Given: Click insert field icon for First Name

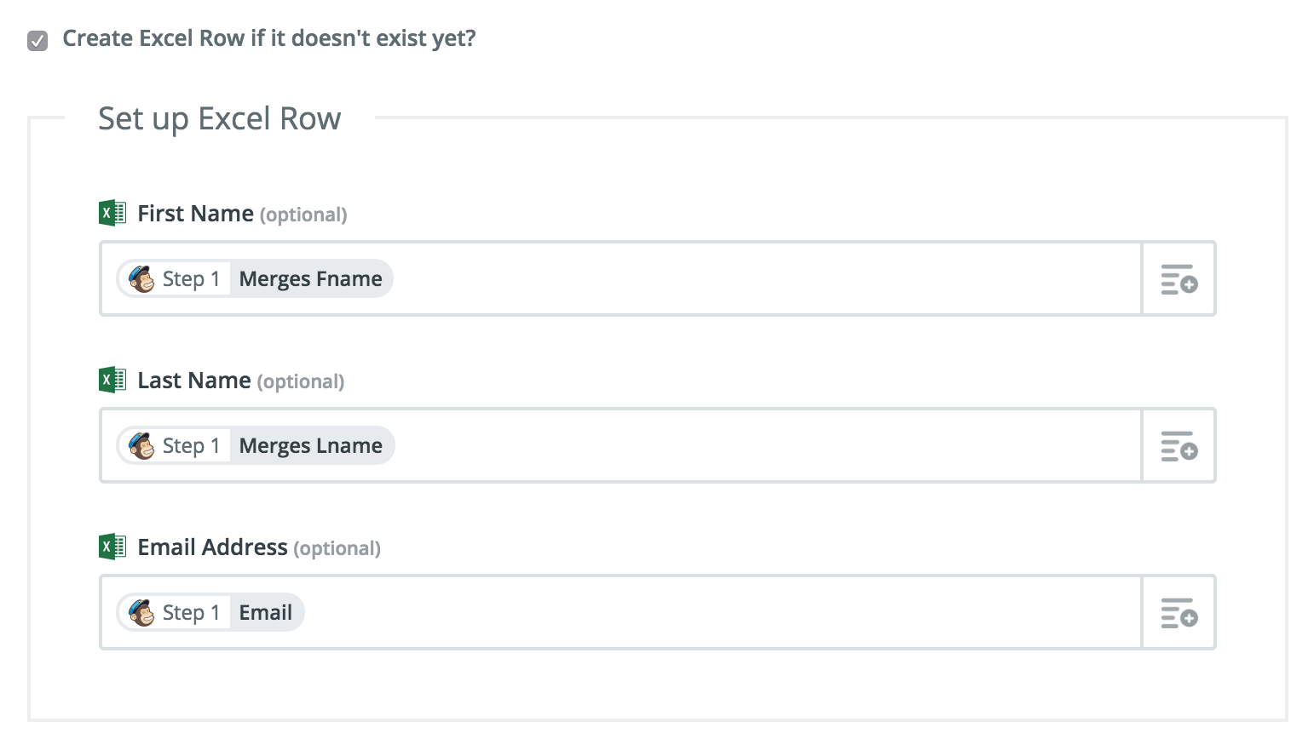Looking at the screenshot, I should coord(1179,279).
